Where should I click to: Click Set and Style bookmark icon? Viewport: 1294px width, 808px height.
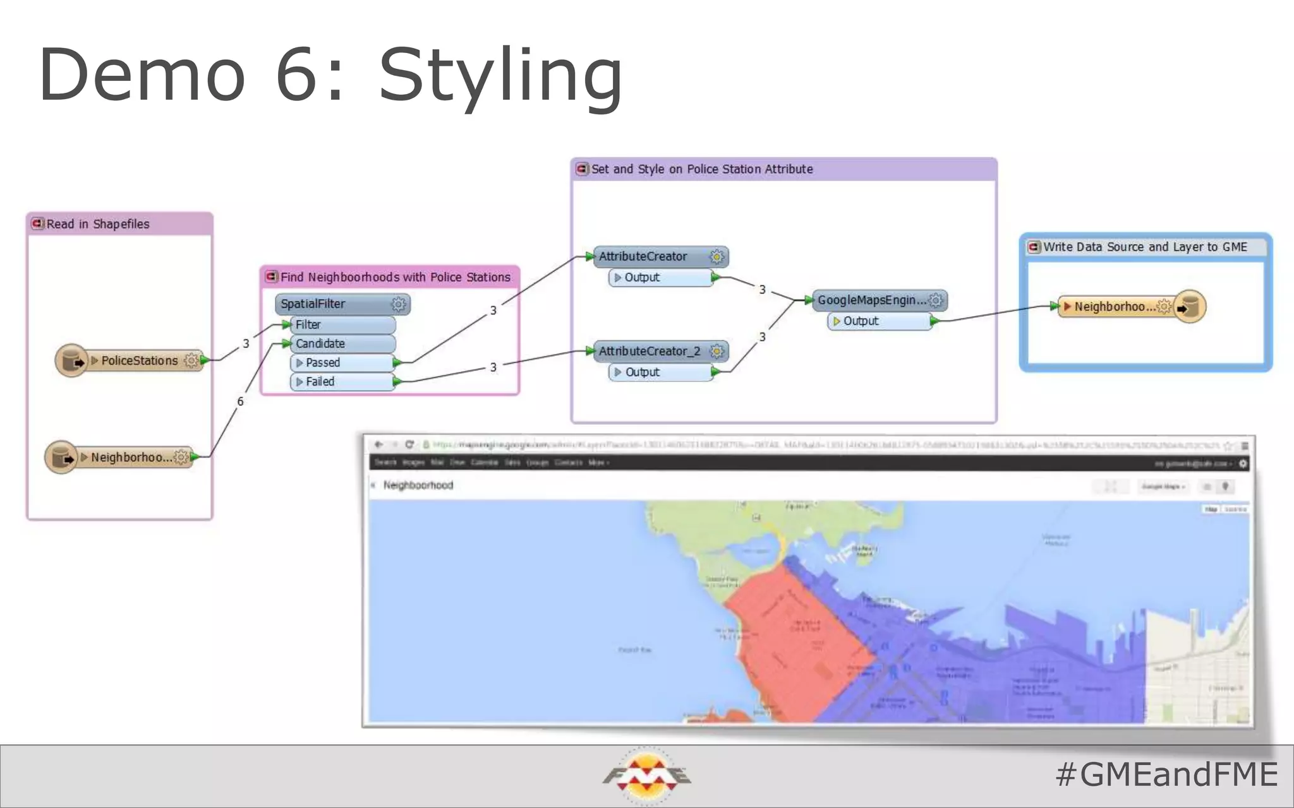click(x=583, y=169)
